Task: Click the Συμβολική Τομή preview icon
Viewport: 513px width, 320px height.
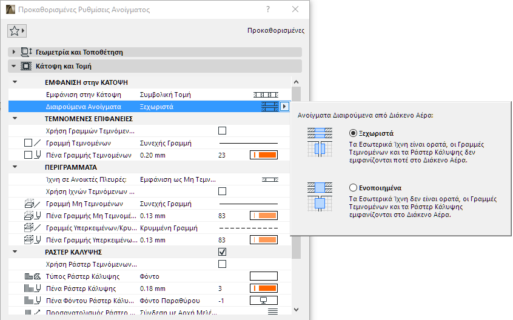Action: (x=266, y=95)
